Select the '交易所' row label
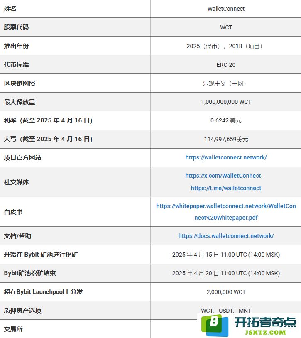Image resolution: width=301 pixels, height=338 pixels. click(13, 329)
